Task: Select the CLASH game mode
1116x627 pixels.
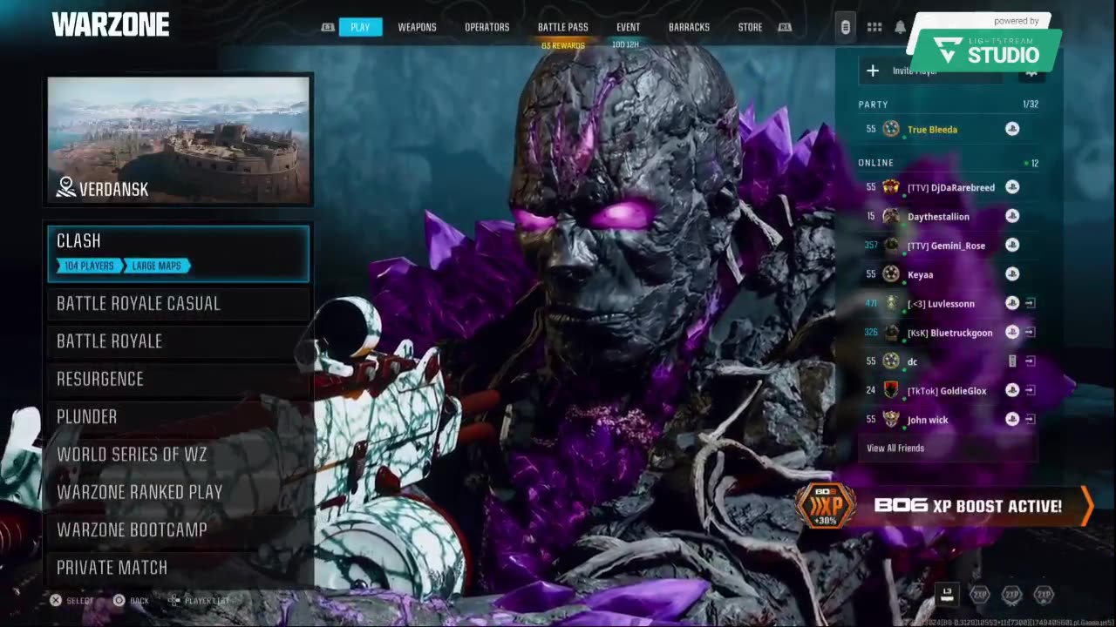Action: coord(179,253)
